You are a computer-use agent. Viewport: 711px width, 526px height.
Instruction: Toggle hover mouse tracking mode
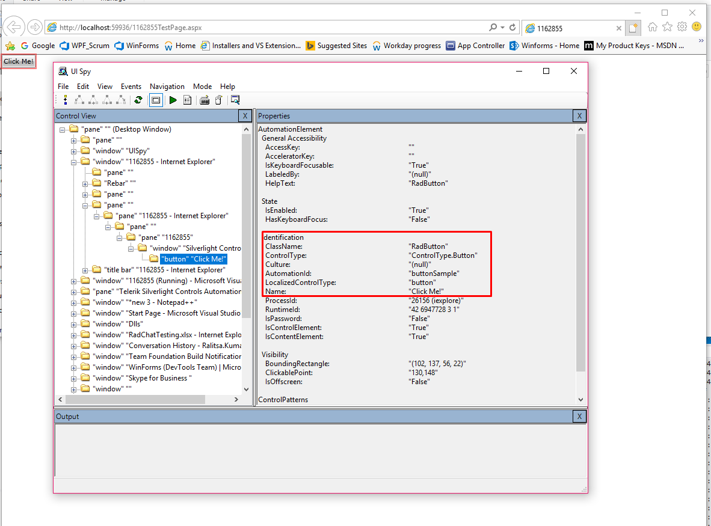tap(219, 100)
